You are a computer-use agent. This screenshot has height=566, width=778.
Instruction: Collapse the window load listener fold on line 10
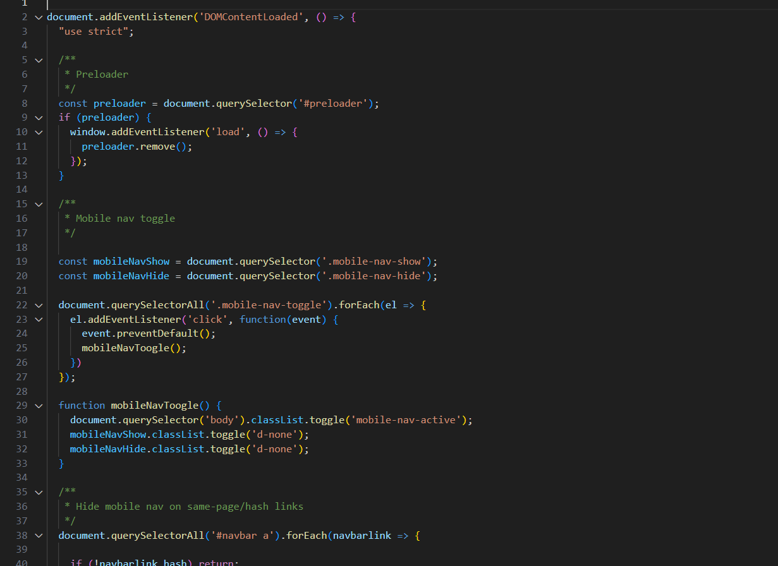pos(39,132)
